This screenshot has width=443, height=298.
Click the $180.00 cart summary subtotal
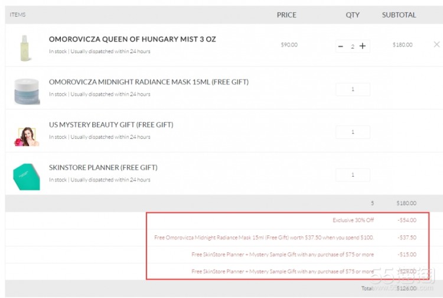coord(406,203)
